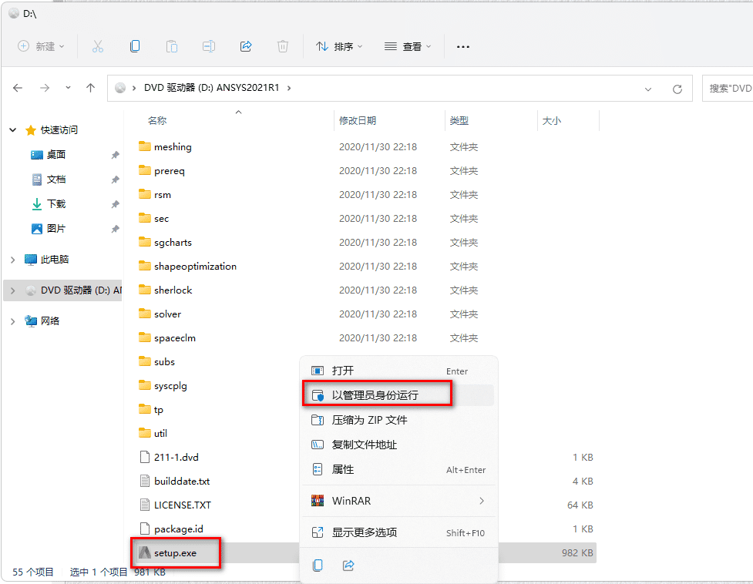753x584 pixels.
Task: Expand the 此电脑 tree node
Action: [x=13, y=260]
